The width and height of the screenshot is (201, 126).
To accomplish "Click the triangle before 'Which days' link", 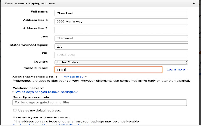I will tap(13, 92).
